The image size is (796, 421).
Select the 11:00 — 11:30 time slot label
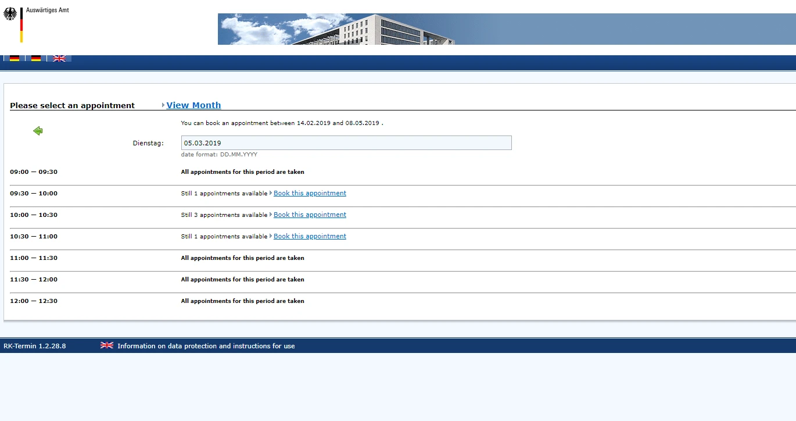tap(34, 258)
